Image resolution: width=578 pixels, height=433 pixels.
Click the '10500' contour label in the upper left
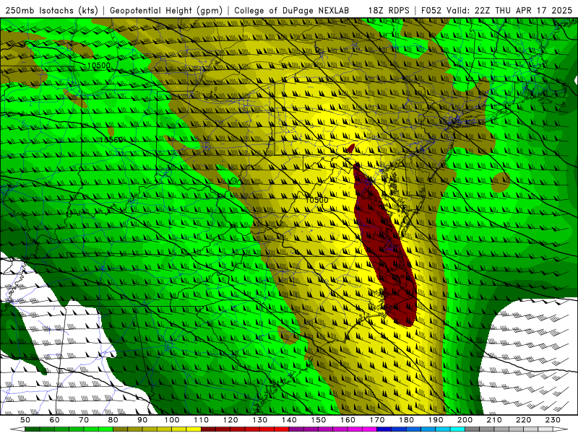[99, 66]
